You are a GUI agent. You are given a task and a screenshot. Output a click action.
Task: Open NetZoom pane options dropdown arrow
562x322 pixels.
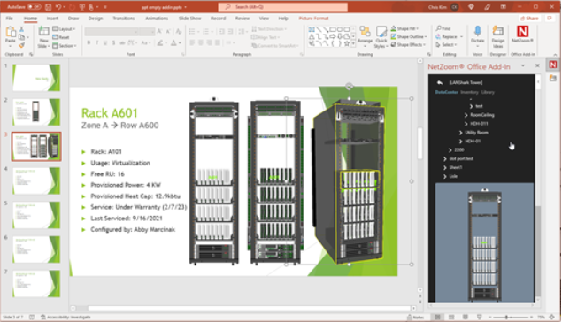coord(523,66)
